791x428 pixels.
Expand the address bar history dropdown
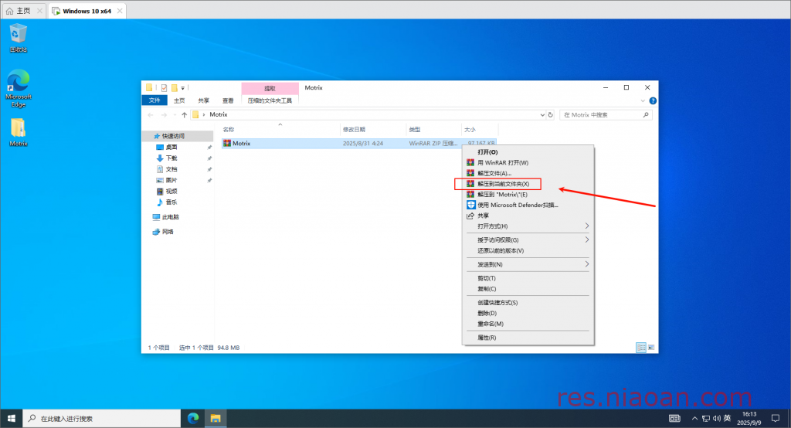542,115
